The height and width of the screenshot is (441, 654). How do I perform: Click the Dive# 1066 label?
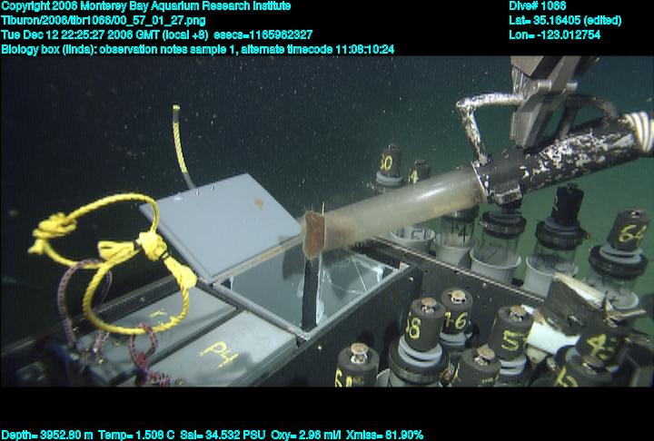pos(537,6)
